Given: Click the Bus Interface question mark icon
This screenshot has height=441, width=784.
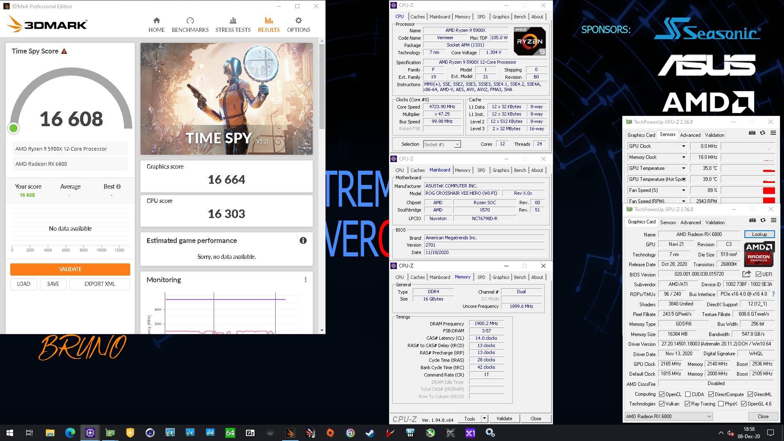Looking at the screenshot, I should [773, 294].
